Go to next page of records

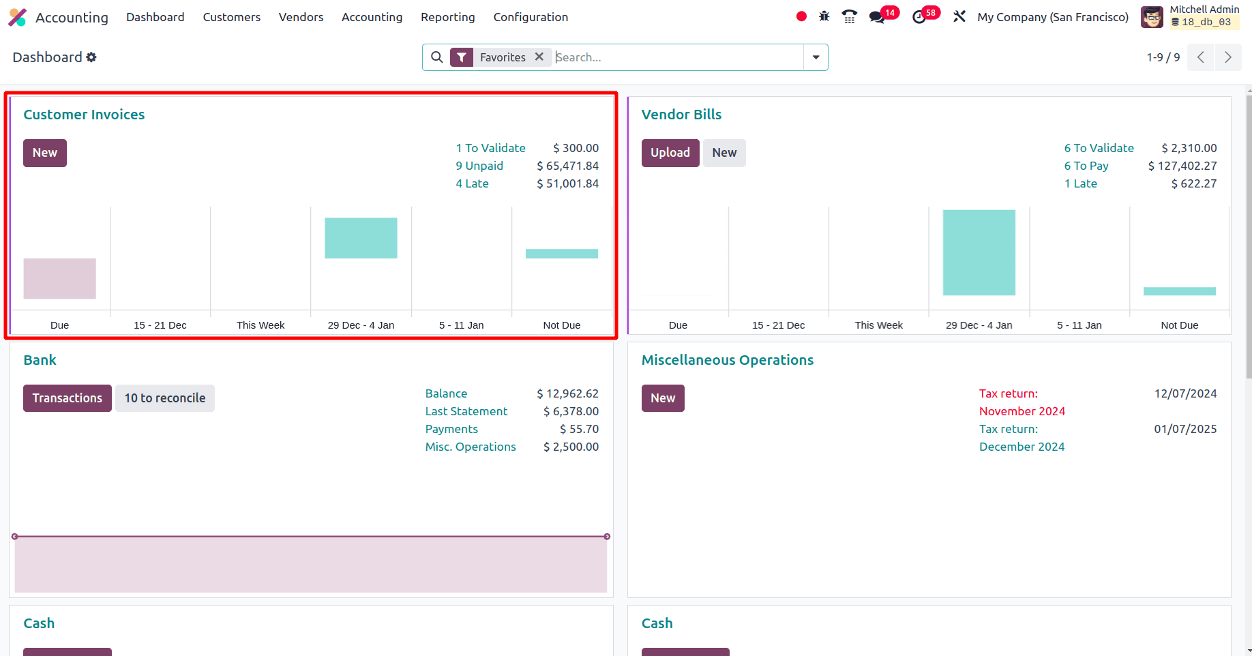[x=1228, y=57]
